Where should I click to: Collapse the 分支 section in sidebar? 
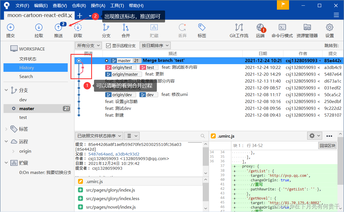click(x=6, y=90)
